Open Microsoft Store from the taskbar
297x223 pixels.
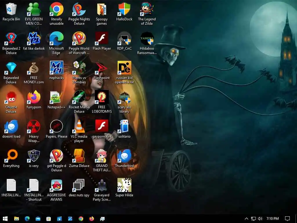(49, 219)
